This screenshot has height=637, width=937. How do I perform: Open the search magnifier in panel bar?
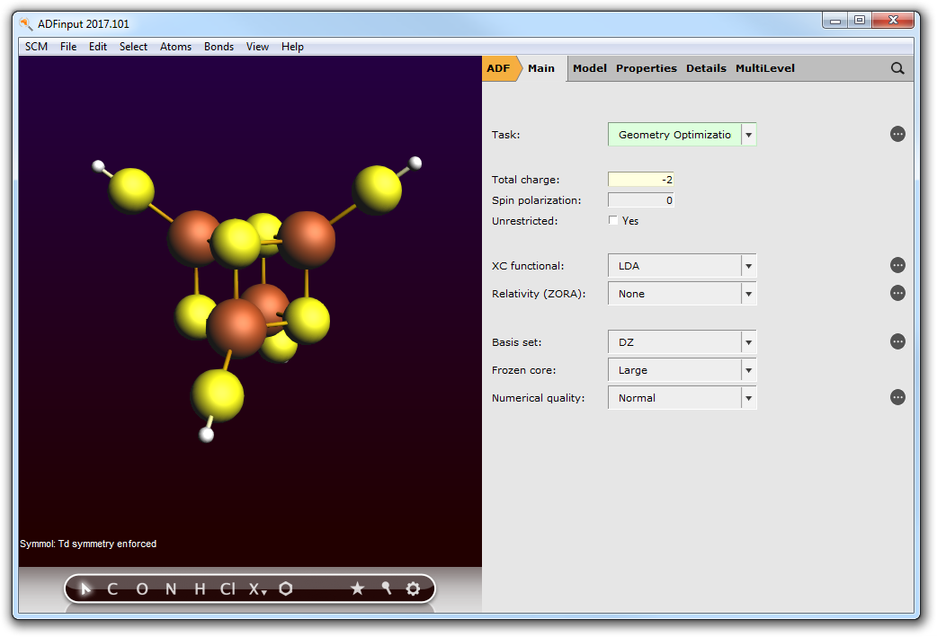(x=897, y=68)
